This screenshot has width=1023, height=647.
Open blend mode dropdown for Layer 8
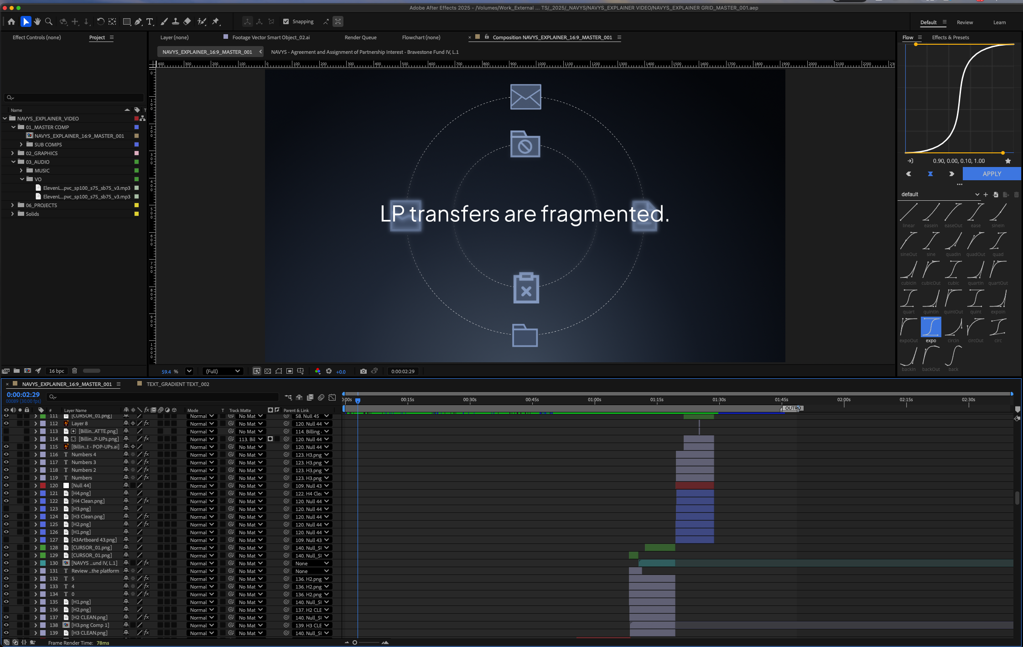click(x=202, y=424)
